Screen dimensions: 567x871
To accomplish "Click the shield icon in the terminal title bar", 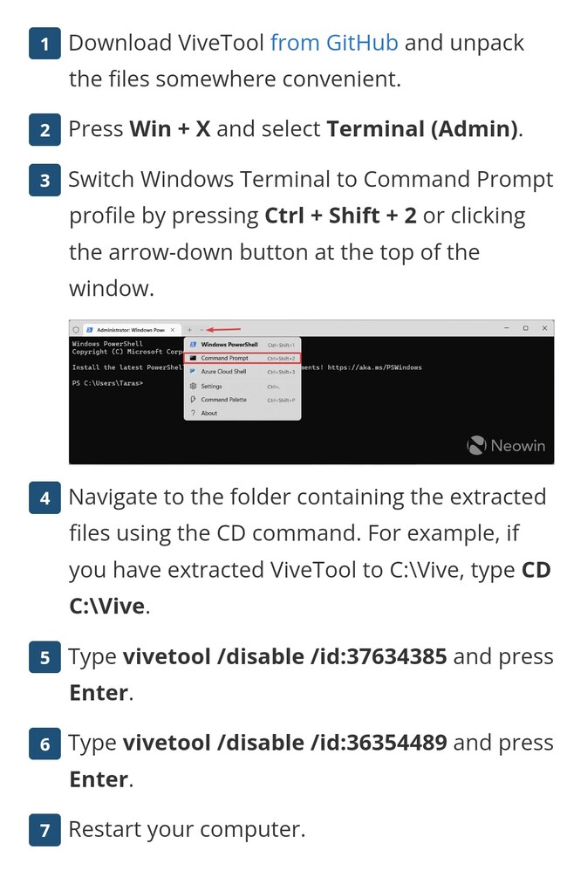I will point(76,329).
